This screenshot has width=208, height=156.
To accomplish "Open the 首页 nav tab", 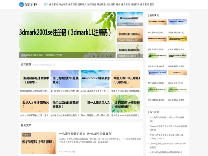I will point(46,5).
